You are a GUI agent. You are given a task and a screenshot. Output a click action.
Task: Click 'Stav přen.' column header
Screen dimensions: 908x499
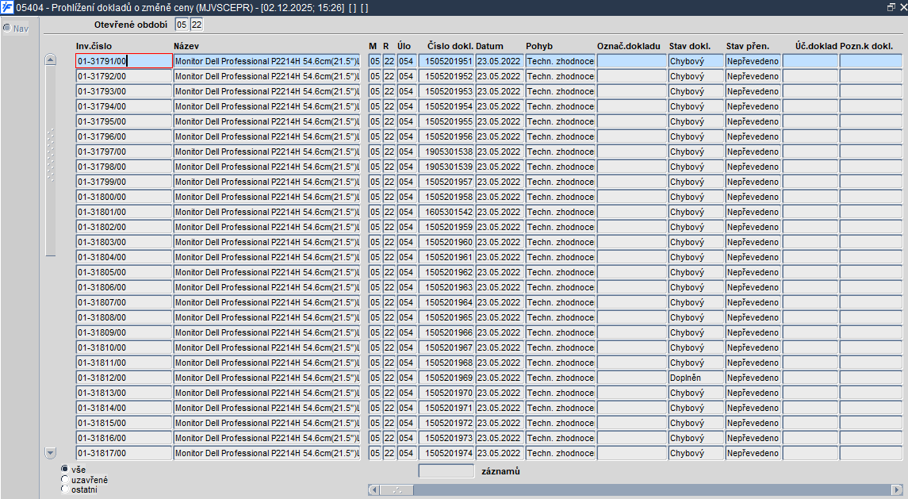pyautogui.click(x=748, y=46)
